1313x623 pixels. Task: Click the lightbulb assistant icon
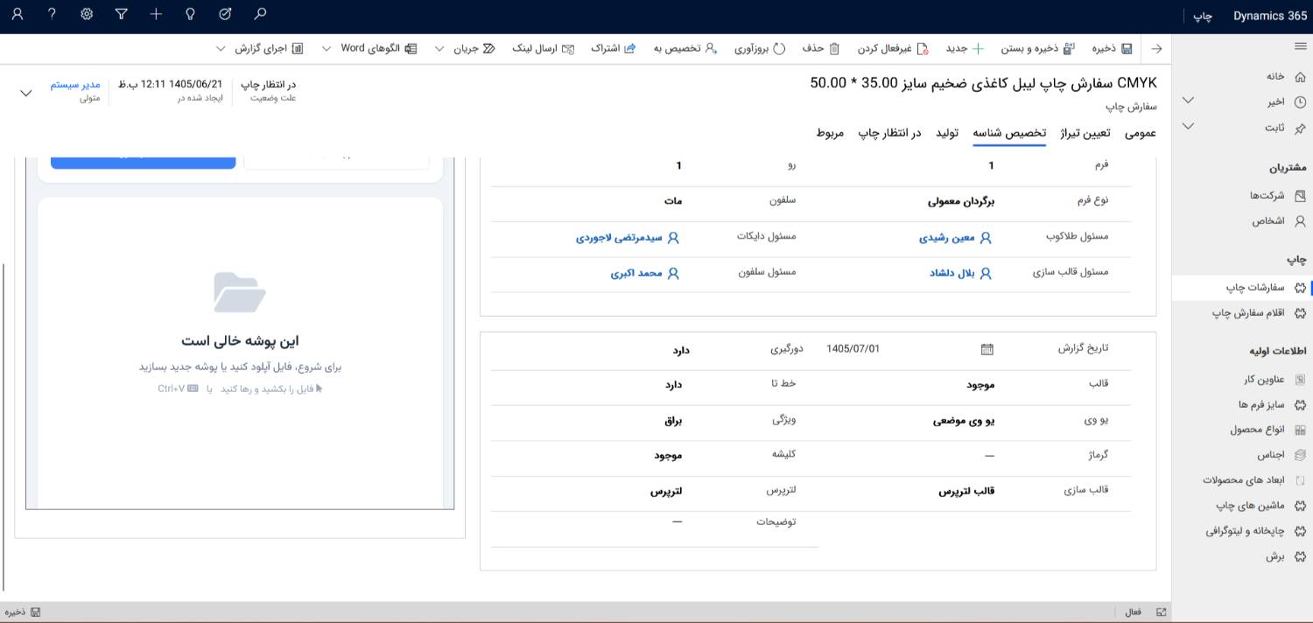click(191, 14)
